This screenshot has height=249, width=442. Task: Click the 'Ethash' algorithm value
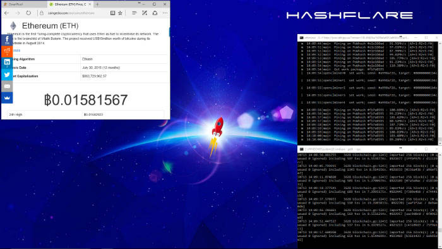87,59
